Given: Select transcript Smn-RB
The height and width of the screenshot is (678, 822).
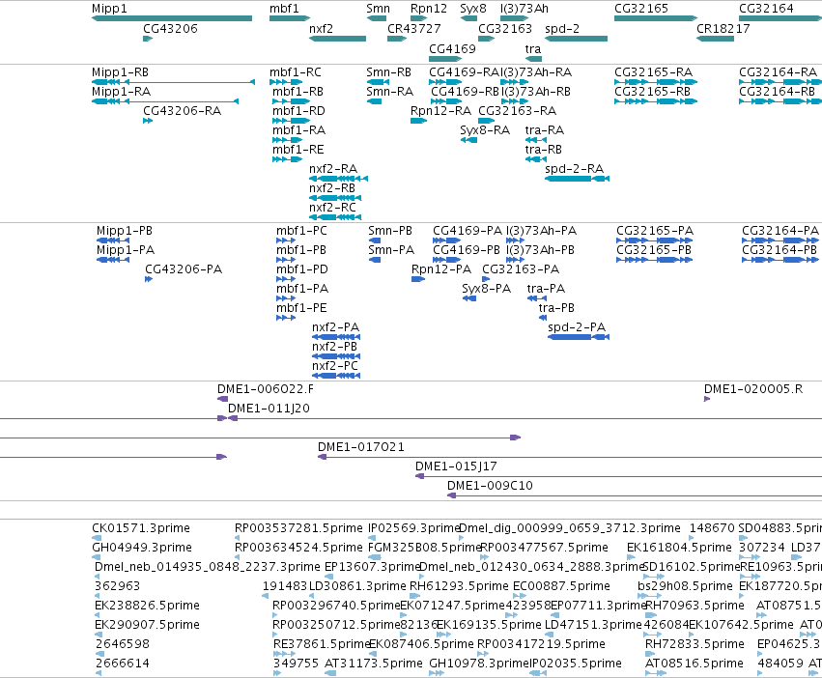Looking at the screenshot, I should 378,82.
